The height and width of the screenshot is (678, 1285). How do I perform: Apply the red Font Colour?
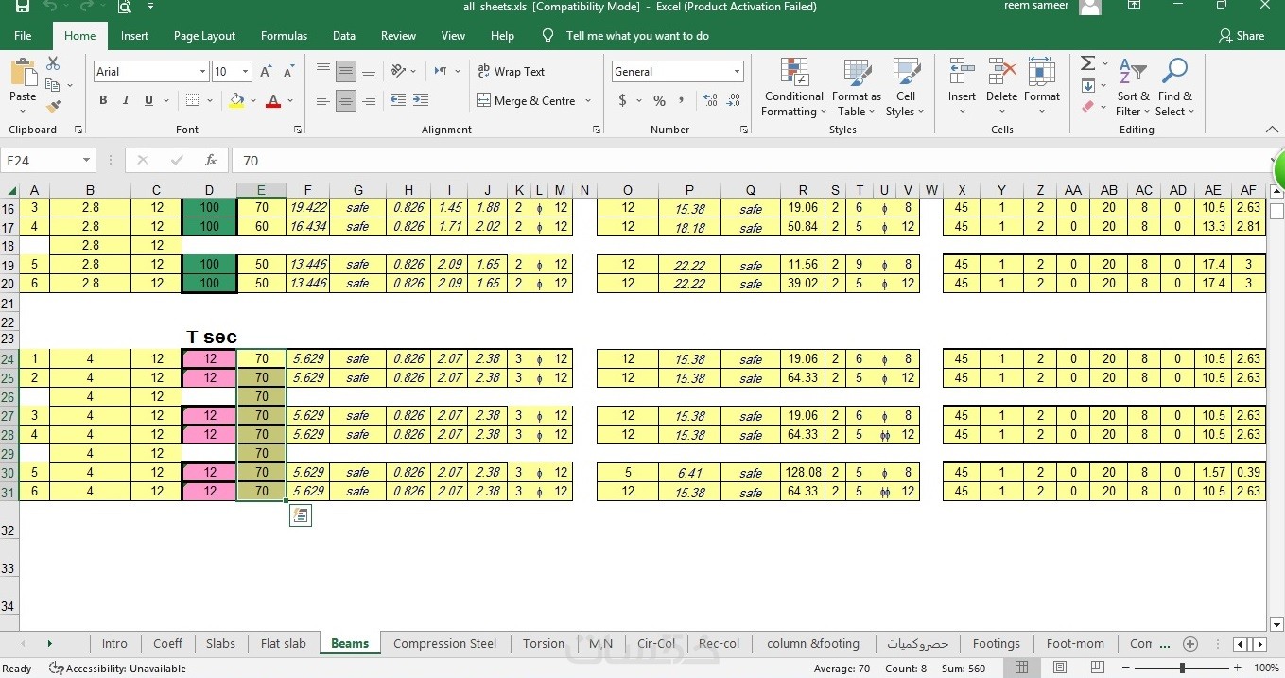click(273, 100)
